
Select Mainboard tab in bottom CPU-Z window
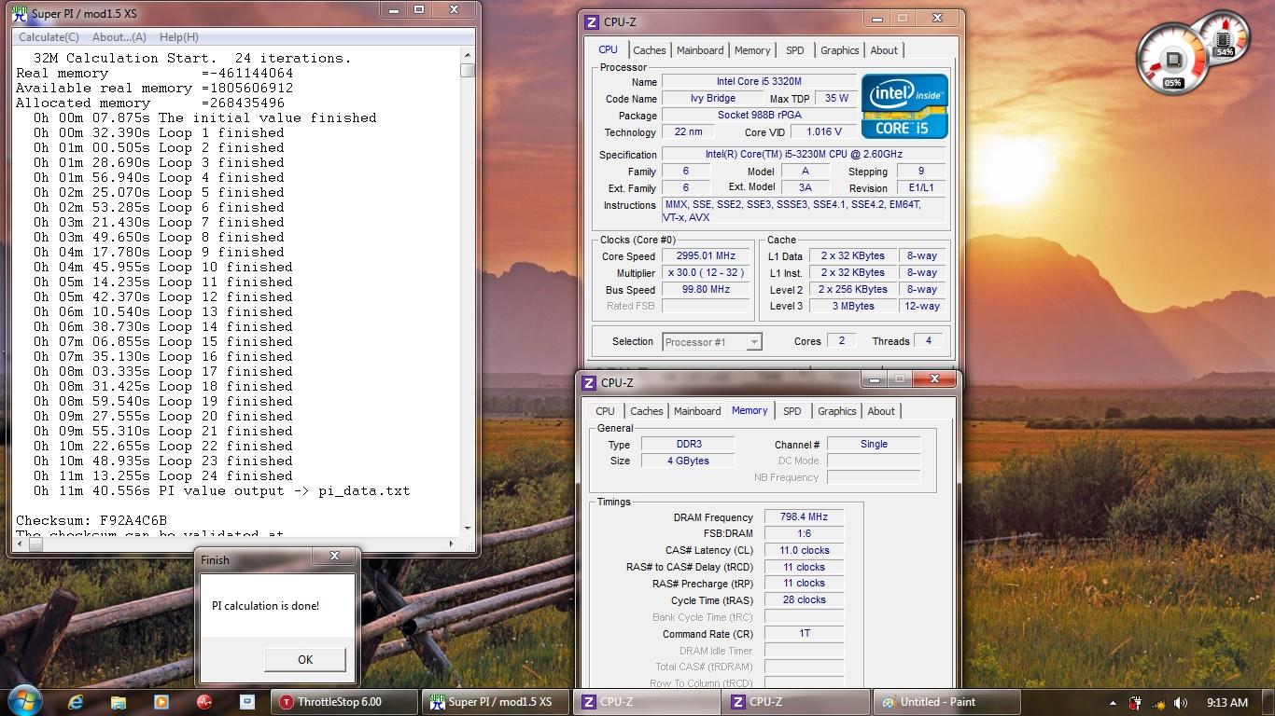(697, 411)
